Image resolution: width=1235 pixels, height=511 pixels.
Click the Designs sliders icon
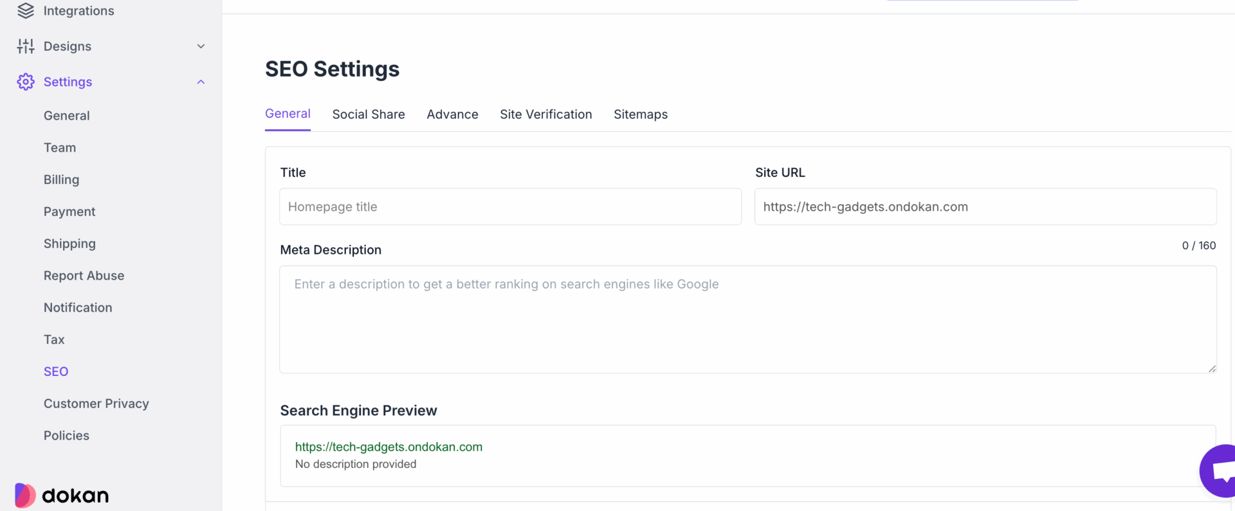(26, 46)
